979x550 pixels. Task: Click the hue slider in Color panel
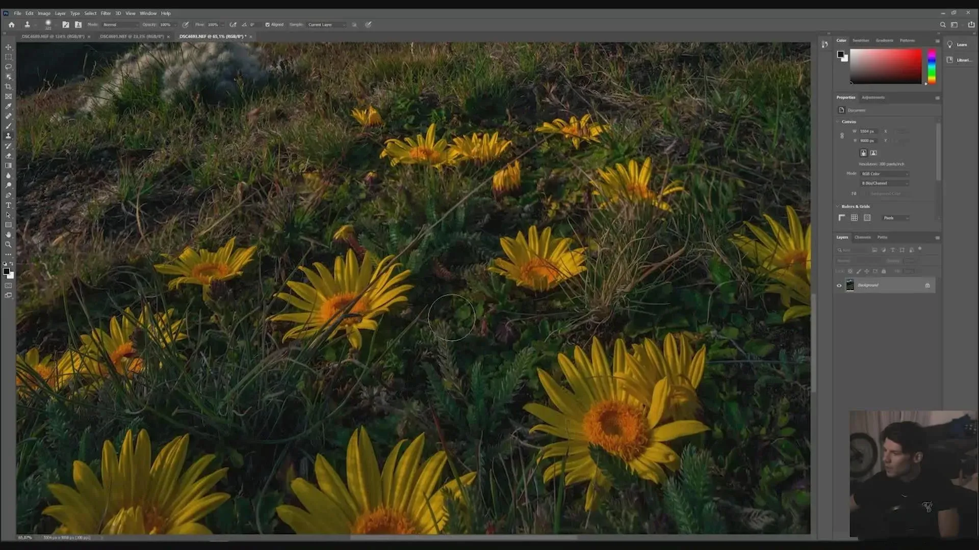coord(932,67)
